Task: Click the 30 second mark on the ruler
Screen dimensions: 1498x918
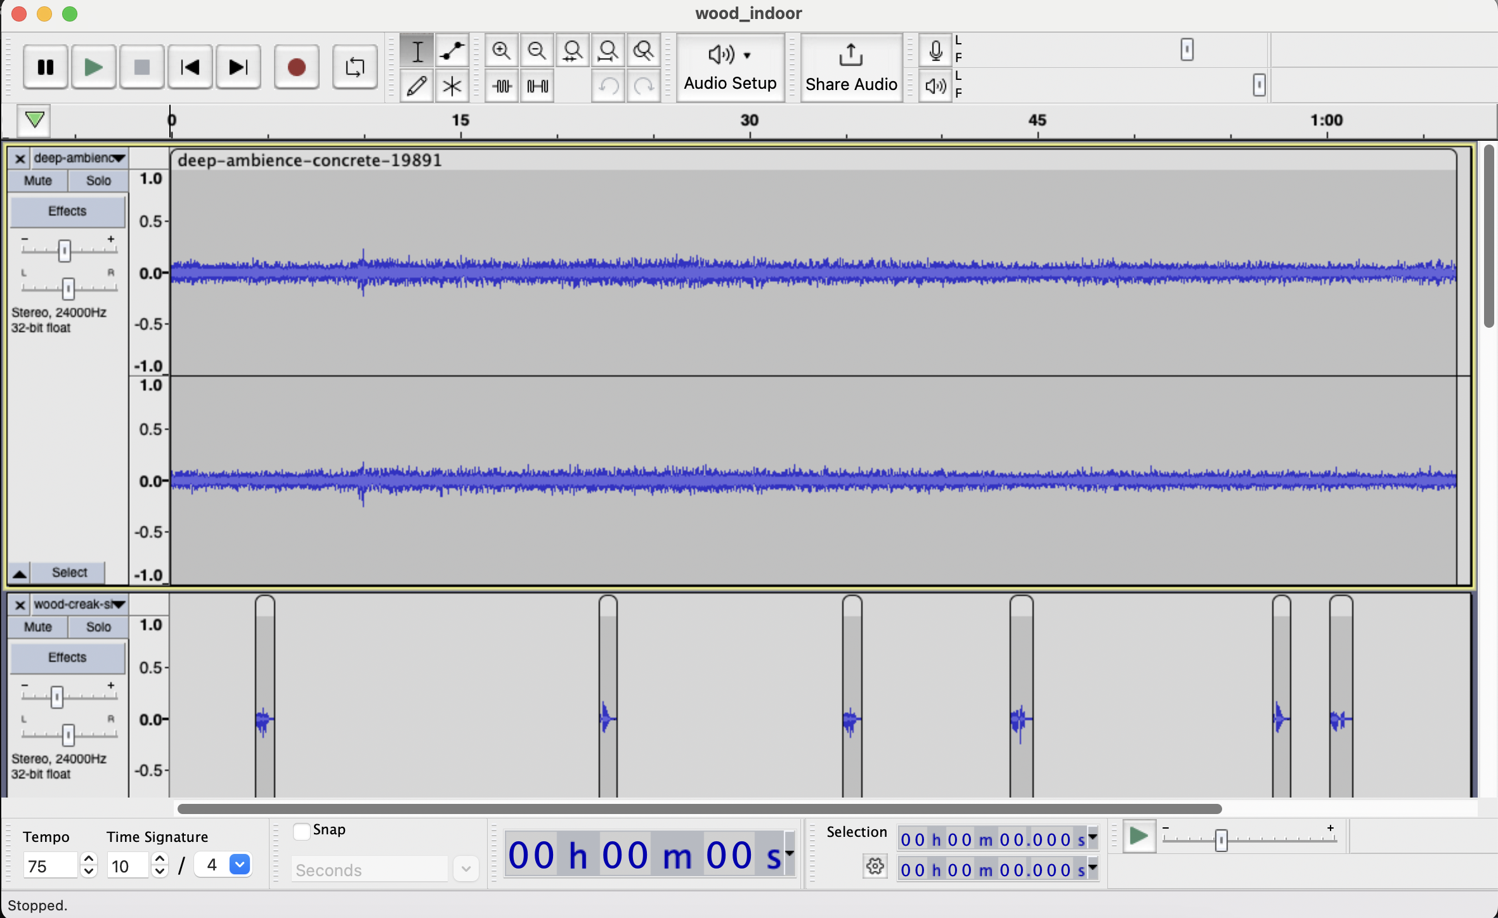Action: [750, 120]
